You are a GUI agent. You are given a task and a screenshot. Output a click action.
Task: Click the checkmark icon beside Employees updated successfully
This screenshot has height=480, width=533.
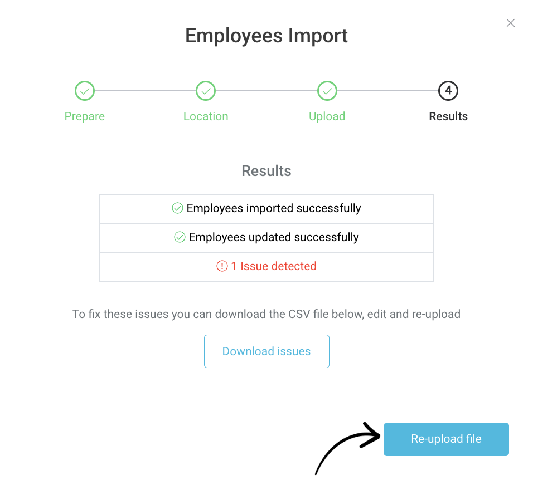click(x=180, y=237)
